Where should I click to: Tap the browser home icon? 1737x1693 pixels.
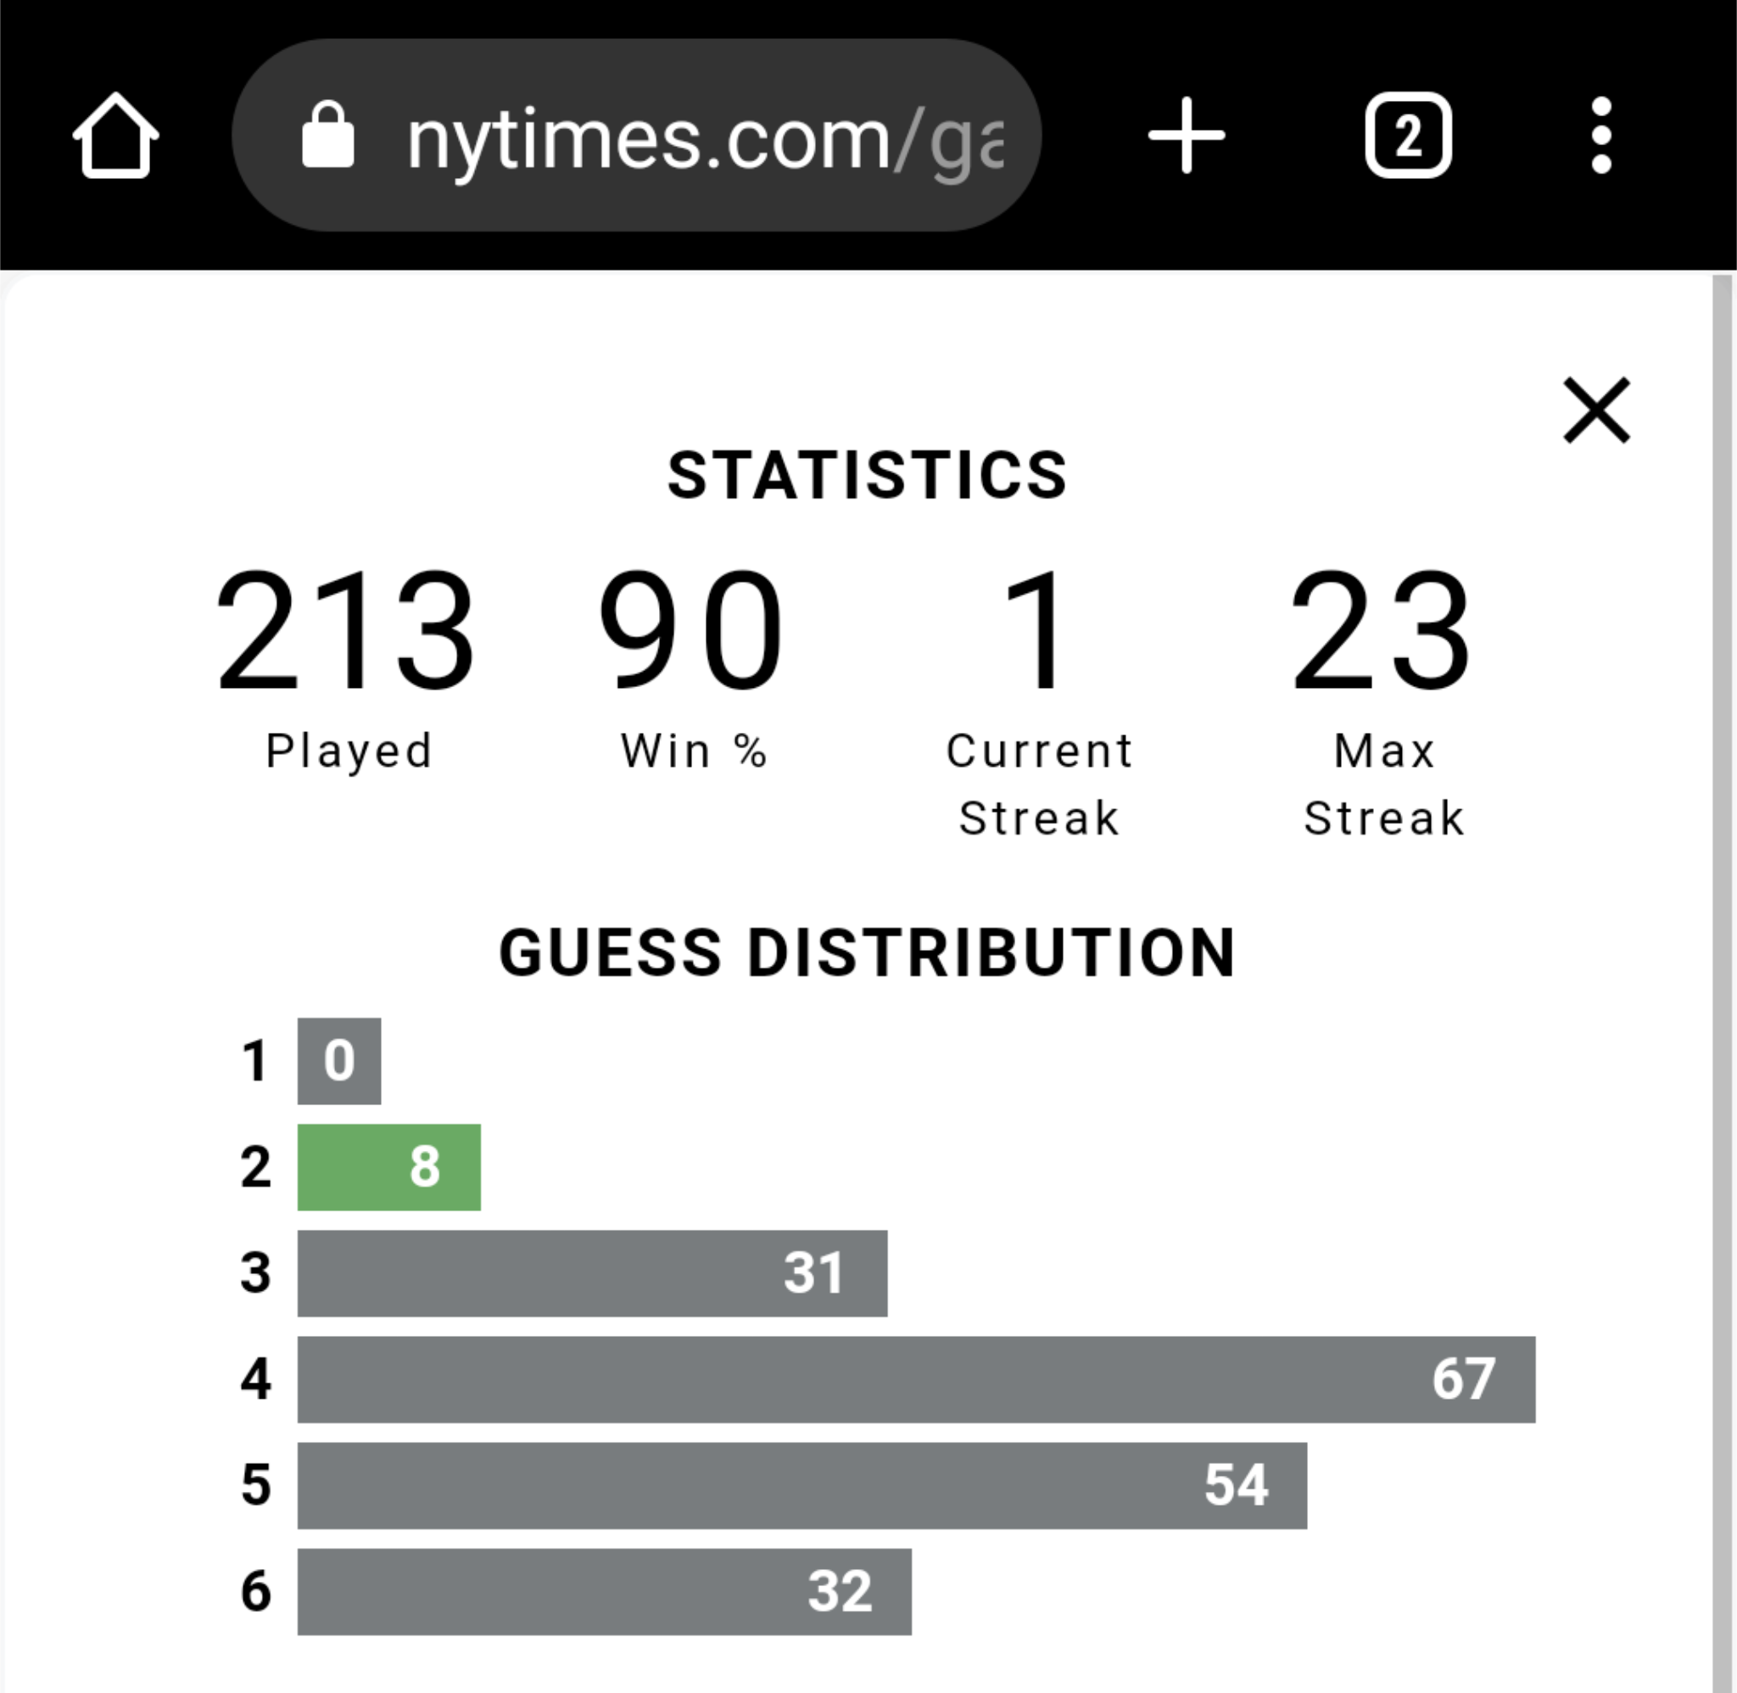point(115,135)
